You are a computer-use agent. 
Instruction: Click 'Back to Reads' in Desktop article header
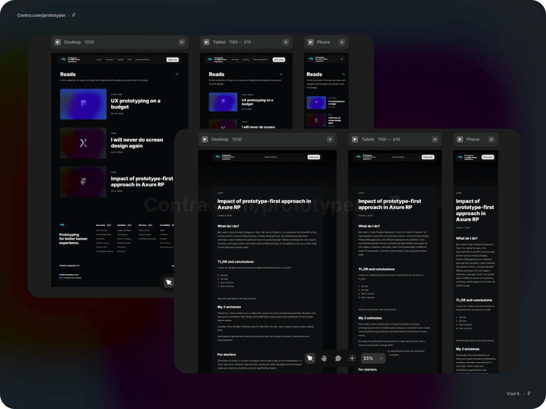point(270,157)
